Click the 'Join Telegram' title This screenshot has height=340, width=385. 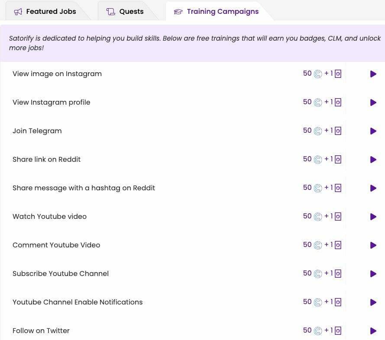coord(37,131)
